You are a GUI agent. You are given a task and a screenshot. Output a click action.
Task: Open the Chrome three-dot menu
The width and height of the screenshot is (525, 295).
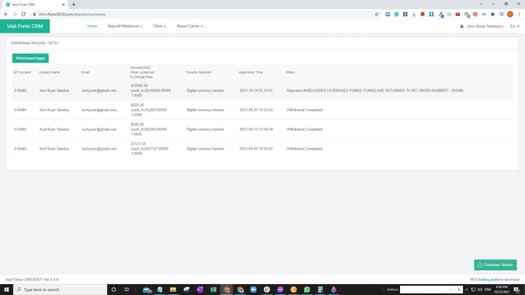pos(519,14)
